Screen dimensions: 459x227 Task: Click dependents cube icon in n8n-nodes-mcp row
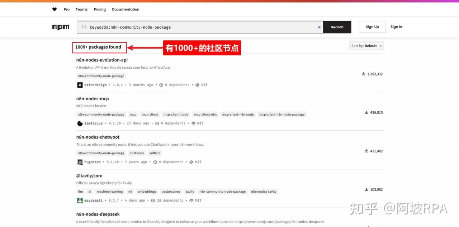157,123
